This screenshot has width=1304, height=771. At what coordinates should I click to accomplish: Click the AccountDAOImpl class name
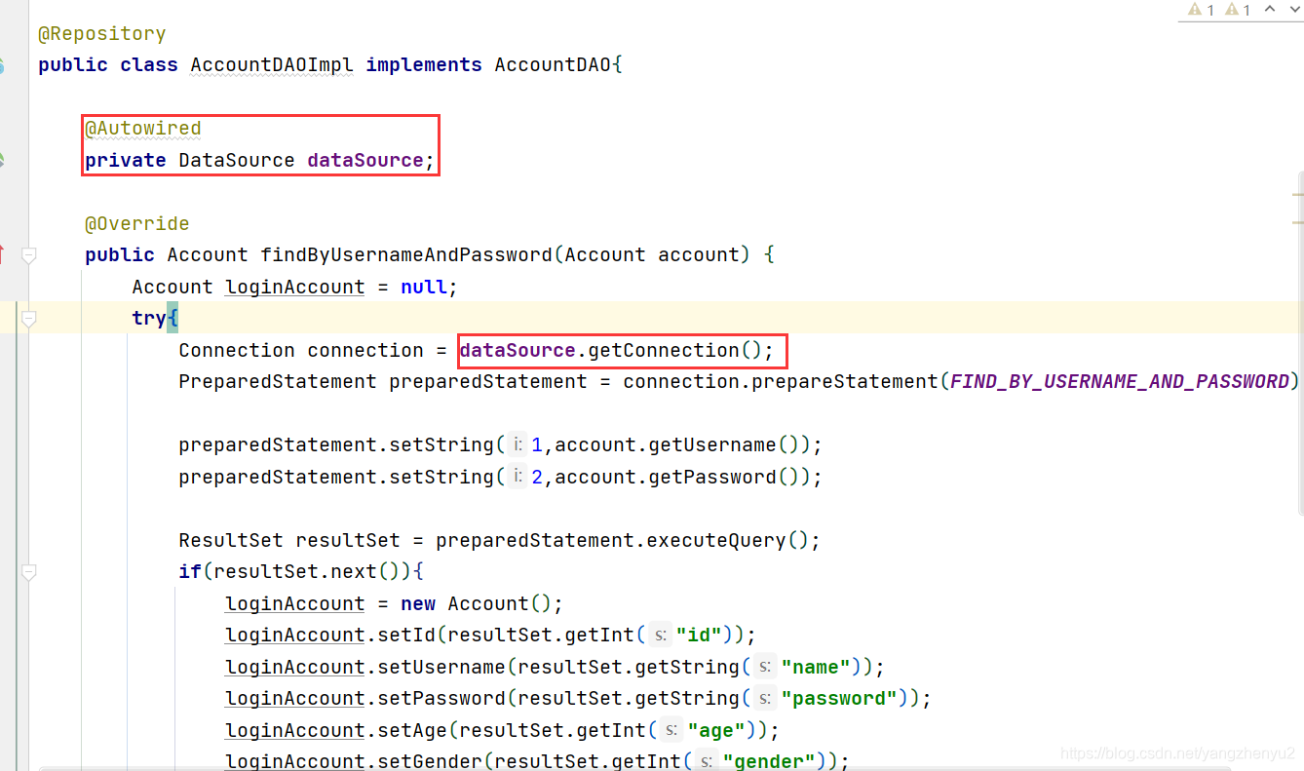click(272, 65)
